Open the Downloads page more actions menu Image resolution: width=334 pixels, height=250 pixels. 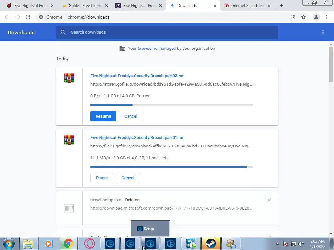coord(323,32)
